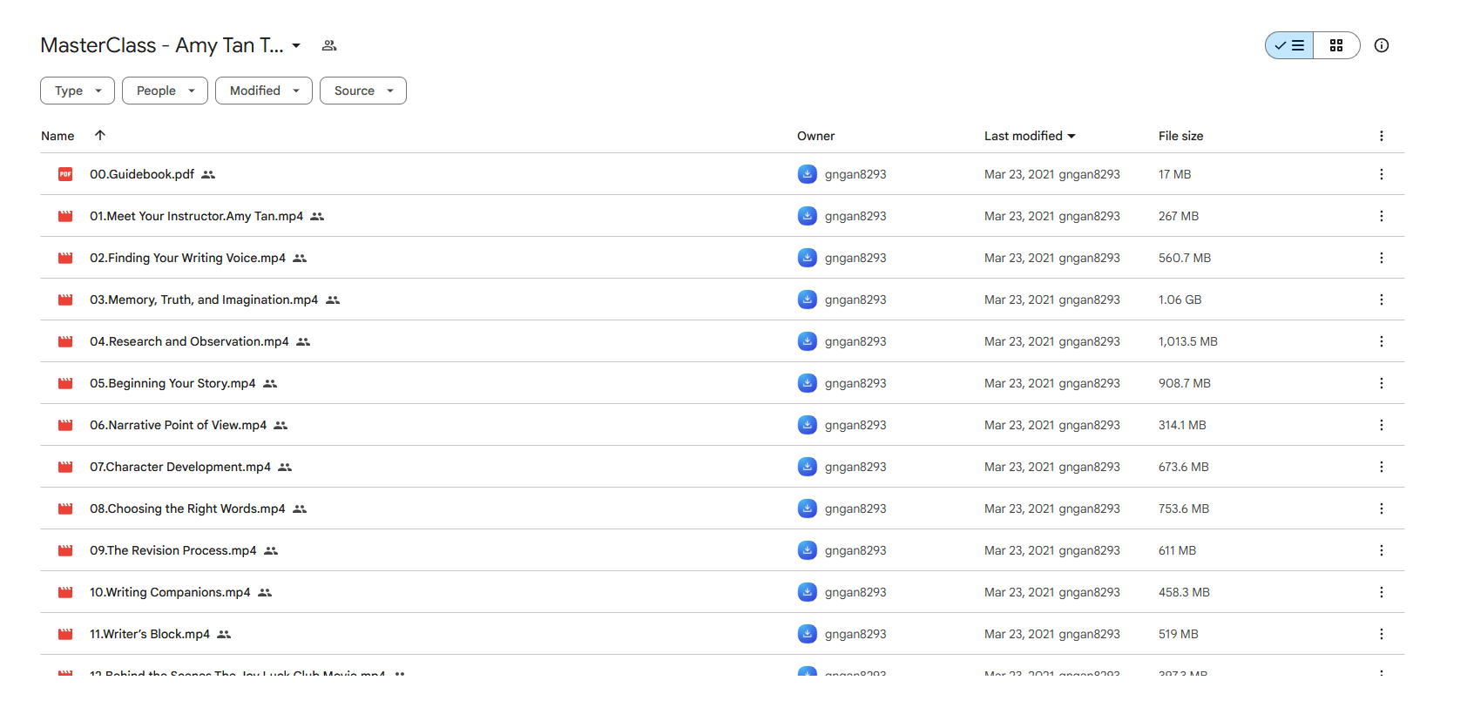1467x714 pixels.
Task: Click shared icon next to 07.Character Development.mp4
Action: [x=285, y=467]
